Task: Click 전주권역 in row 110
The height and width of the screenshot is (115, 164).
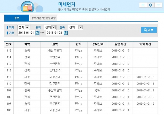Action: (x=55, y=84)
